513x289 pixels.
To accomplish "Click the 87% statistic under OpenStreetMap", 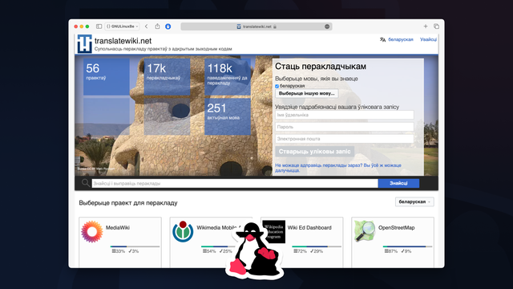I will (391, 251).
